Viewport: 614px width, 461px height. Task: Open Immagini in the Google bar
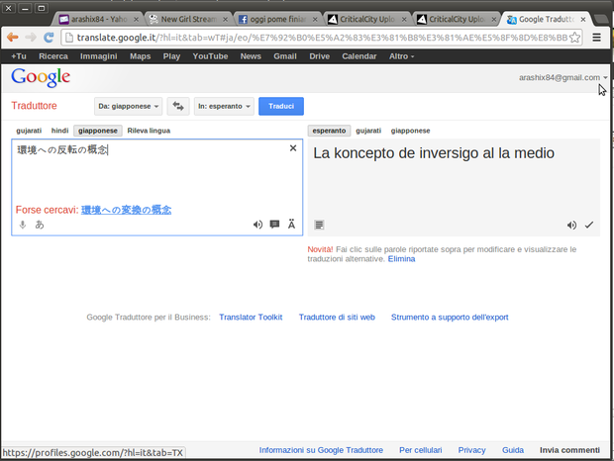coord(99,56)
